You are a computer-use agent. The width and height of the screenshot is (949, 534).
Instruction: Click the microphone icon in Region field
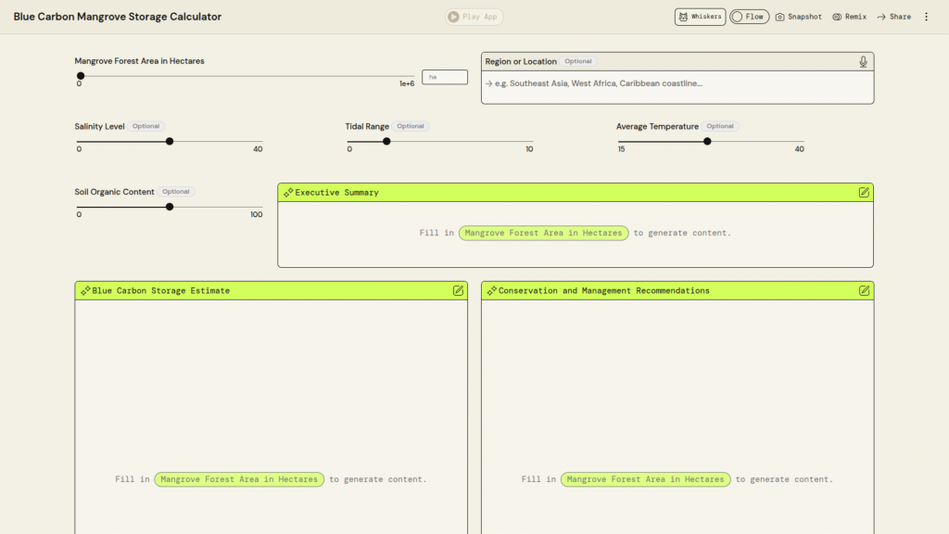point(863,62)
